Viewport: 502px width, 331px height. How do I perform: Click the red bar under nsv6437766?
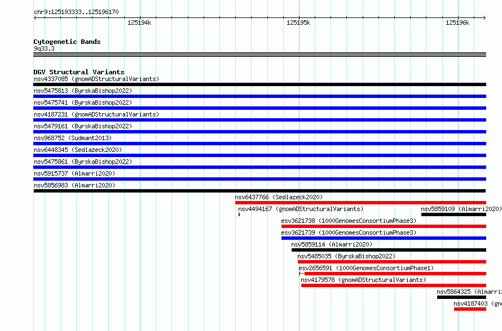pos(360,203)
